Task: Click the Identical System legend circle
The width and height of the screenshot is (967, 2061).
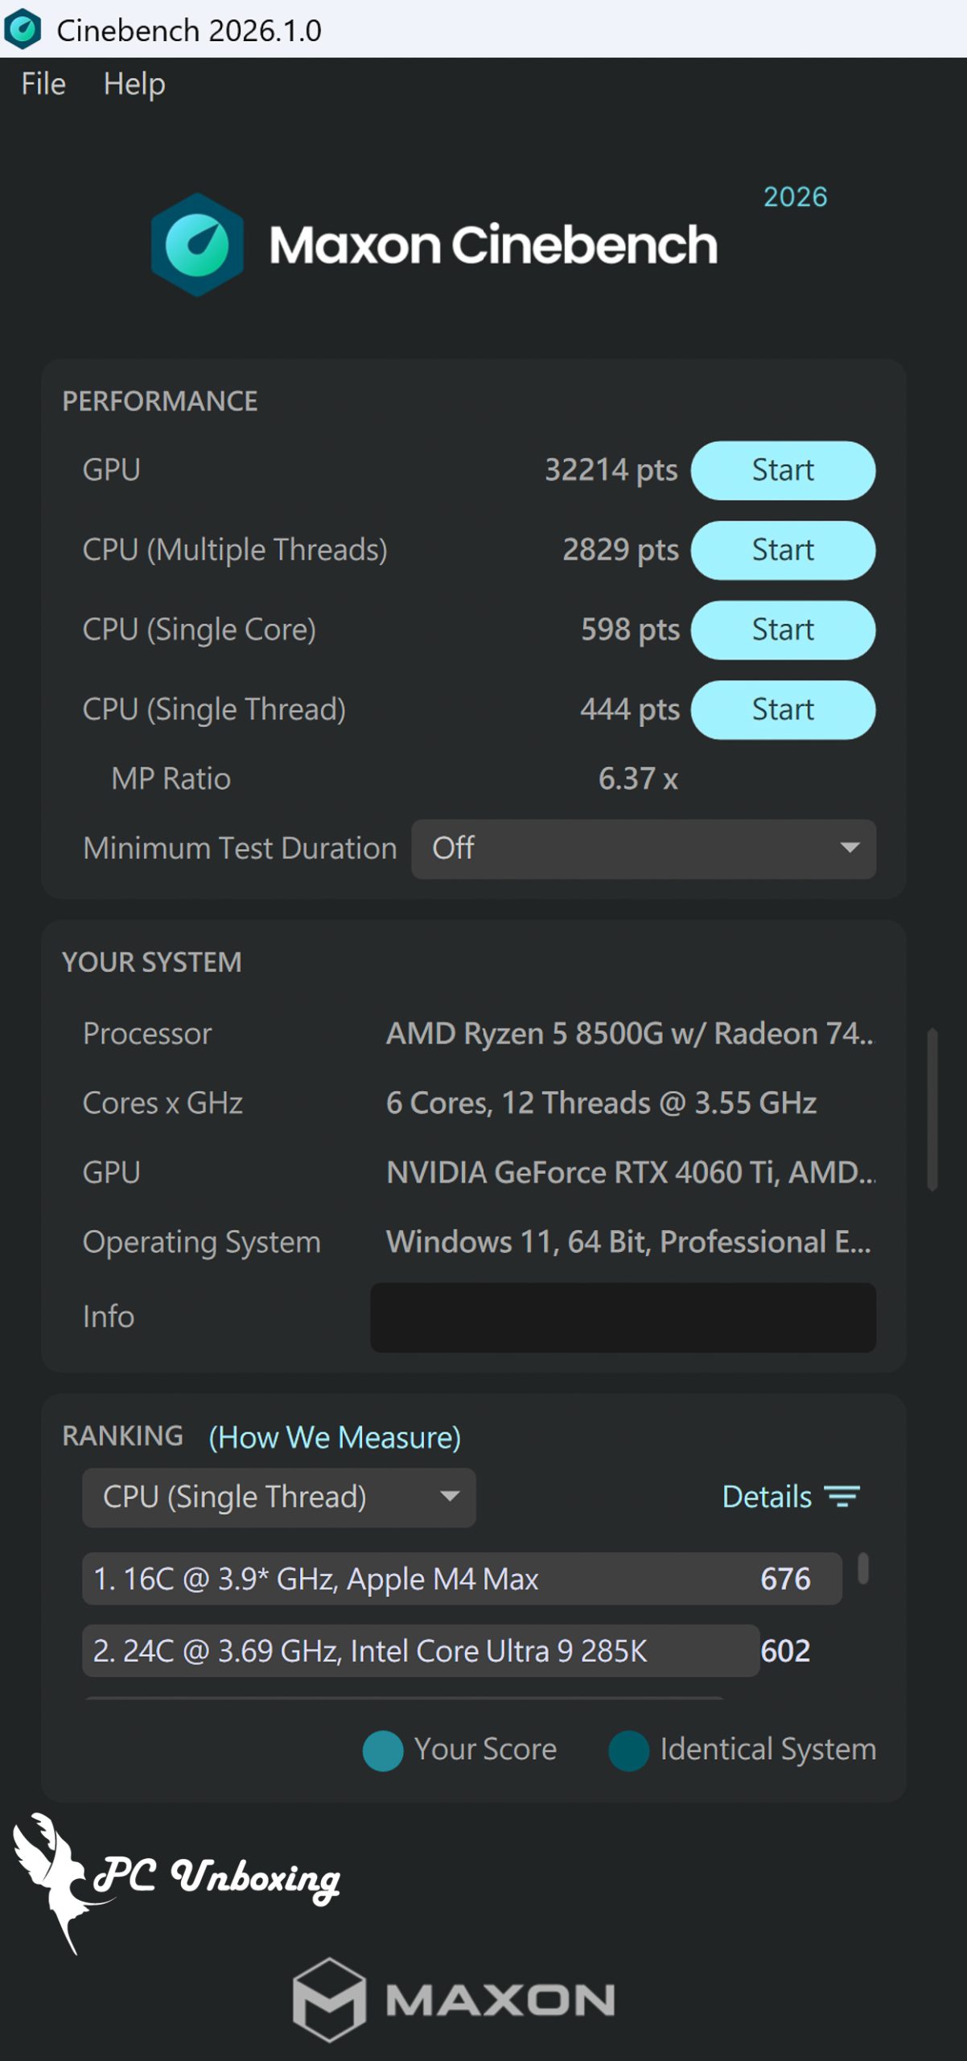Action: [x=629, y=1750]
